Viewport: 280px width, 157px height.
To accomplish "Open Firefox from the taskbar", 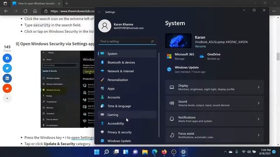I will click(x=164, y=152).
